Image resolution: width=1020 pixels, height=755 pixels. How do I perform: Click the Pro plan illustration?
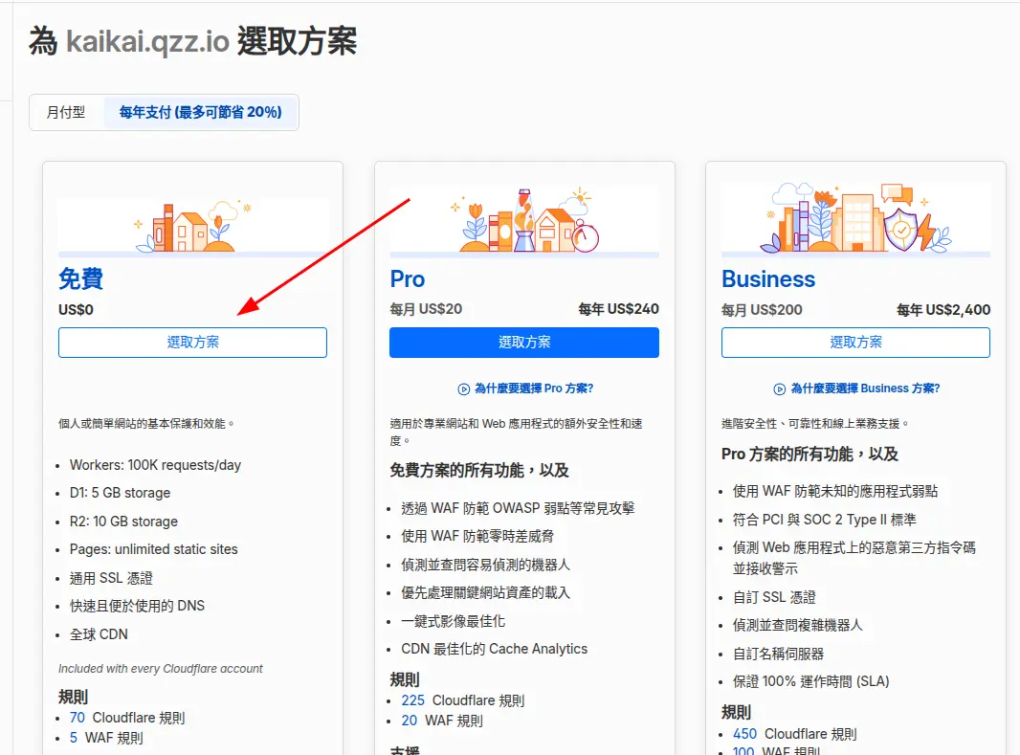(524, 221)
